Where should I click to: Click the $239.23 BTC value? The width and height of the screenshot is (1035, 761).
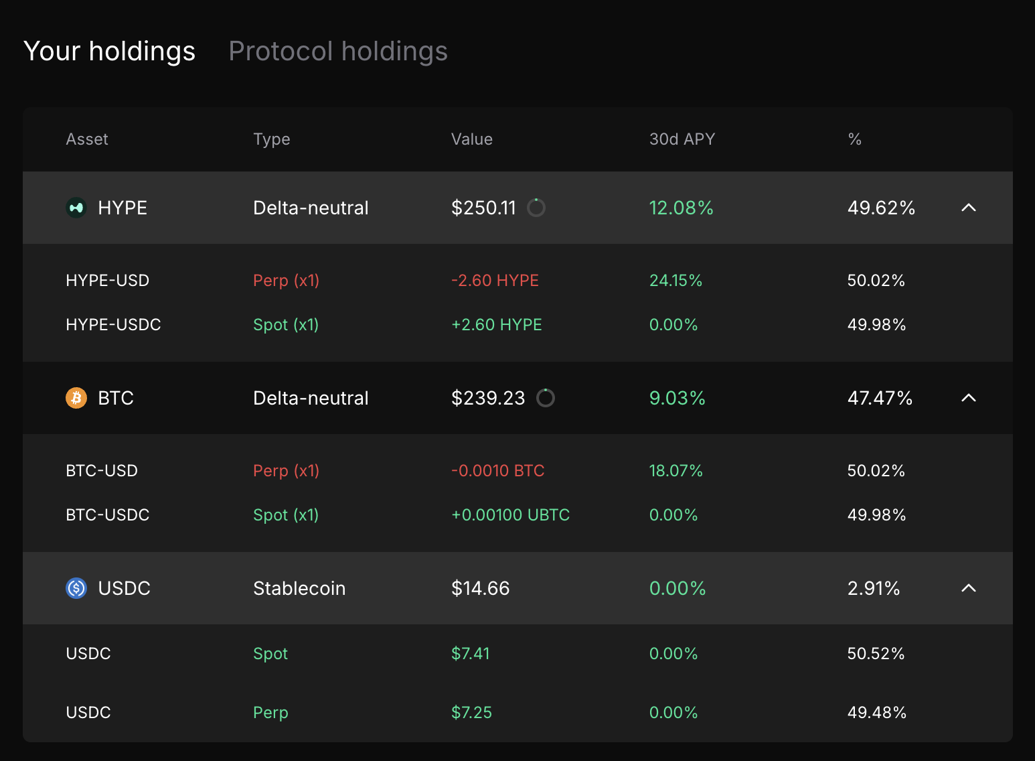click(489, 398)
